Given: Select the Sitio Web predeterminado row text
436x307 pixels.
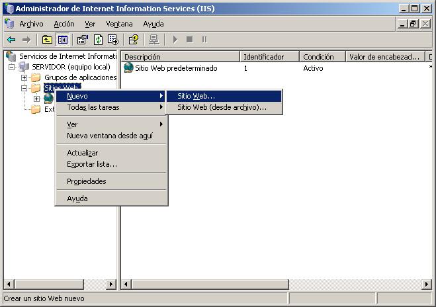Looking at the screenshot, I should pos(176,68).
